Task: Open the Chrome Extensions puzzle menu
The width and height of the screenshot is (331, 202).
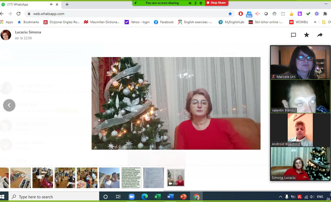Action: [x=325, y=14]
